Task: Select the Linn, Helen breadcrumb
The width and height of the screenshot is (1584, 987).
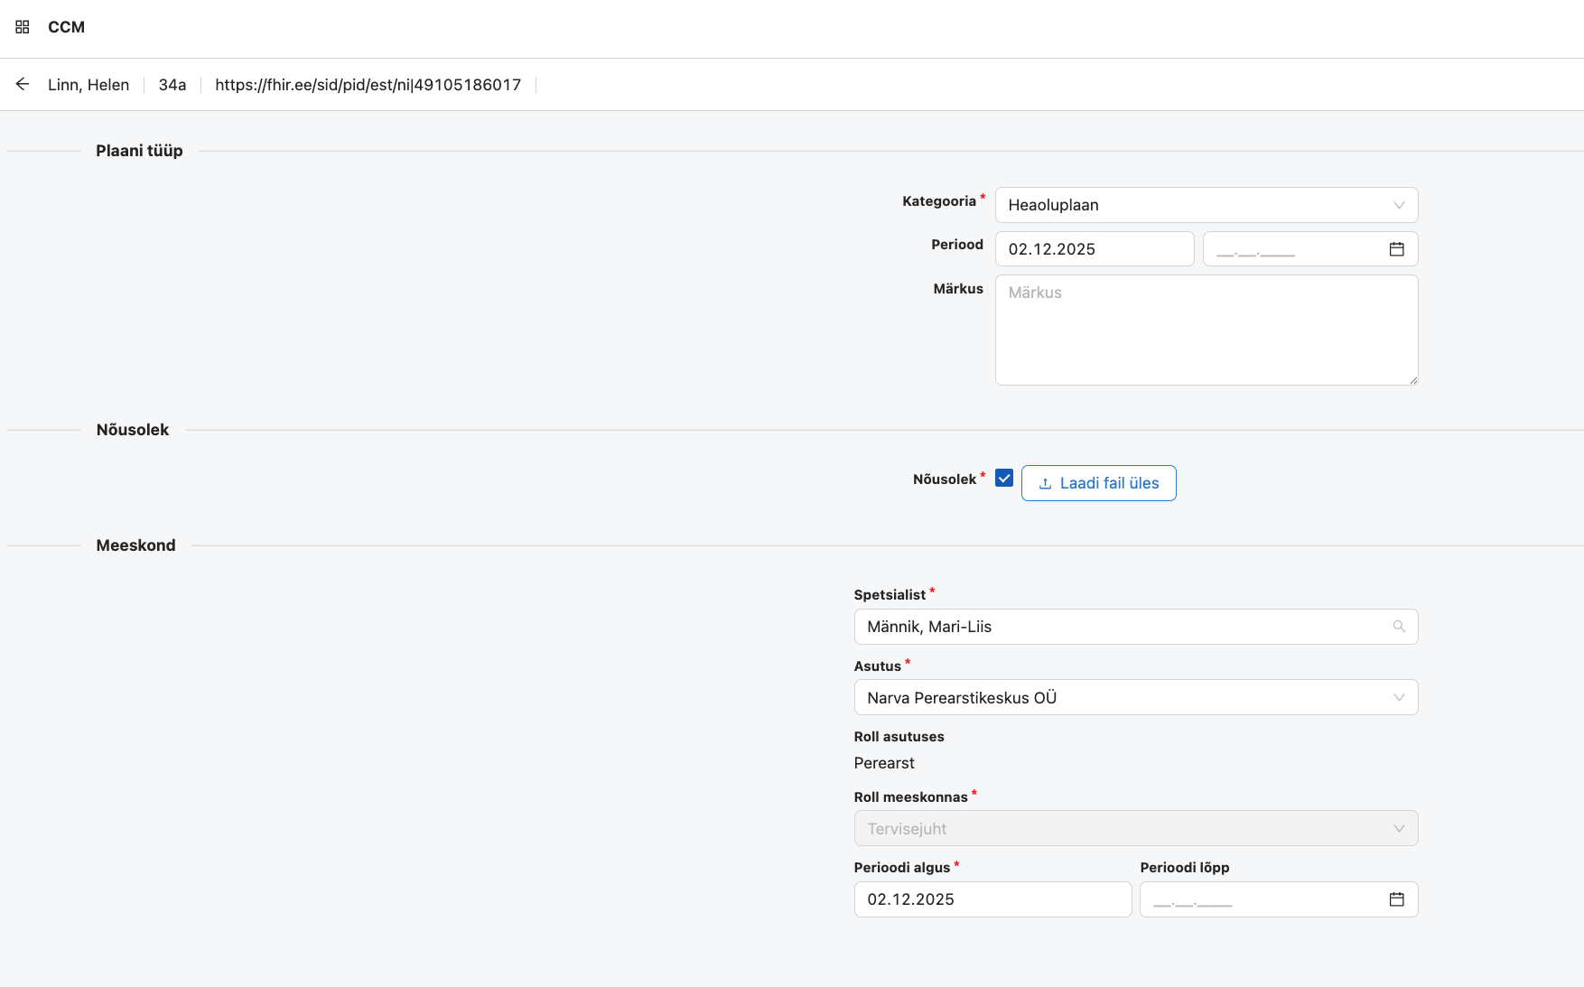Action: point(89,84)
